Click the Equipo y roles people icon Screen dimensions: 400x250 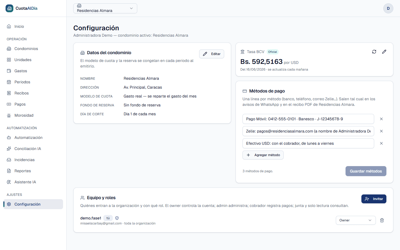click(82, 198)
